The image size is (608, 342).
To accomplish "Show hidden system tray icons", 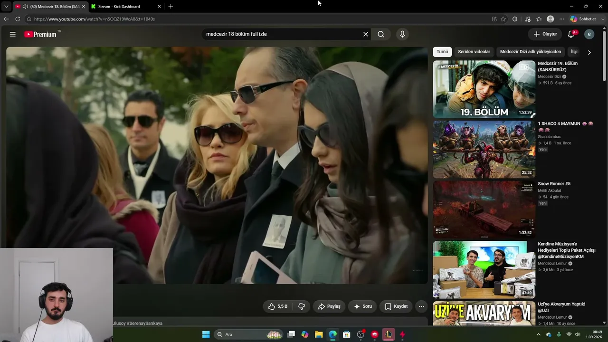I will [x=538, y=334].
